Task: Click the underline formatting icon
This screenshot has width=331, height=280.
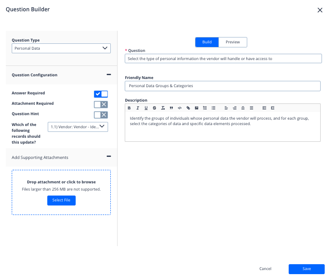Action: [146, 108]
